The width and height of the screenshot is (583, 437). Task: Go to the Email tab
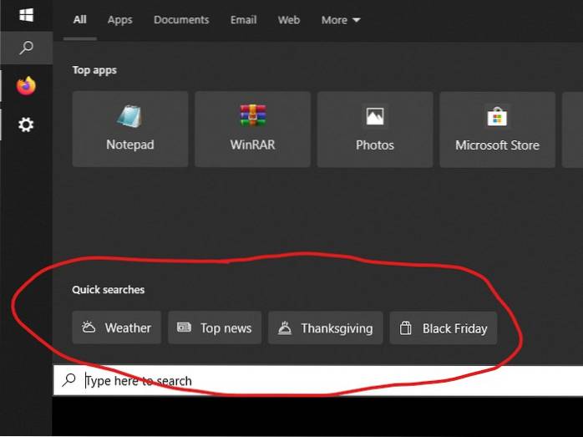coord(243,20)
